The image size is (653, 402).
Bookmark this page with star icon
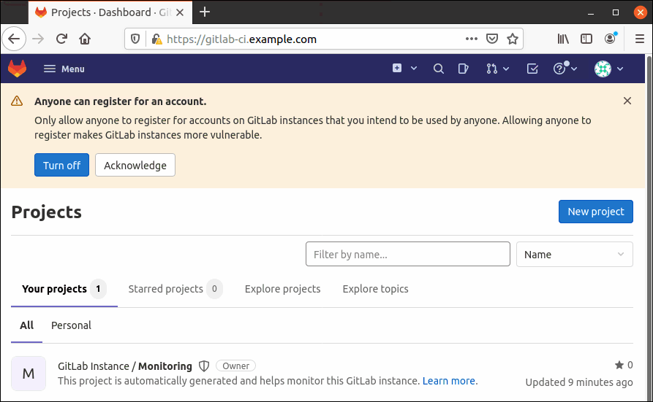click(513, 39)
